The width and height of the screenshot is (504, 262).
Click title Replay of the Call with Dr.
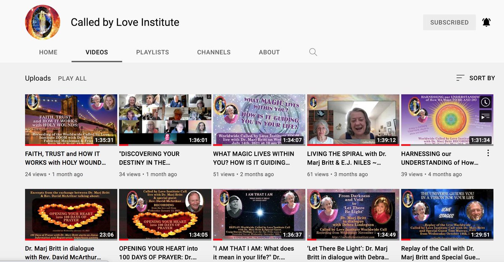click(441, 253)
